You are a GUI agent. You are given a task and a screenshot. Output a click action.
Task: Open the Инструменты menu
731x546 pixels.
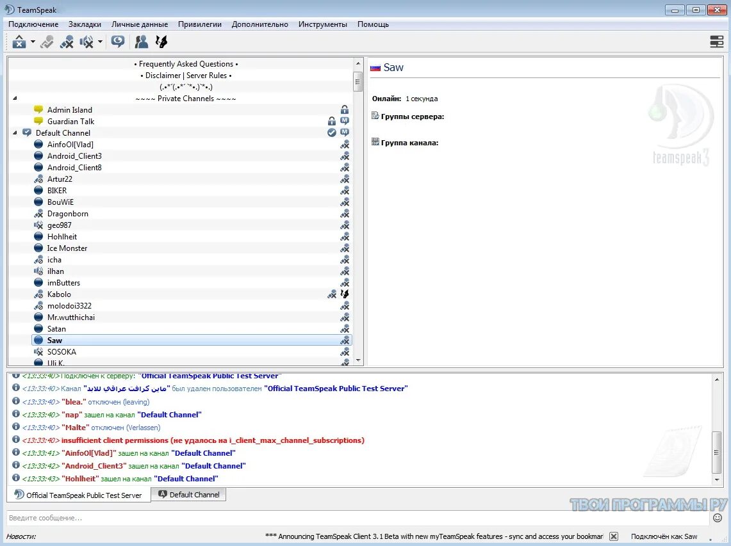(323, 24)
